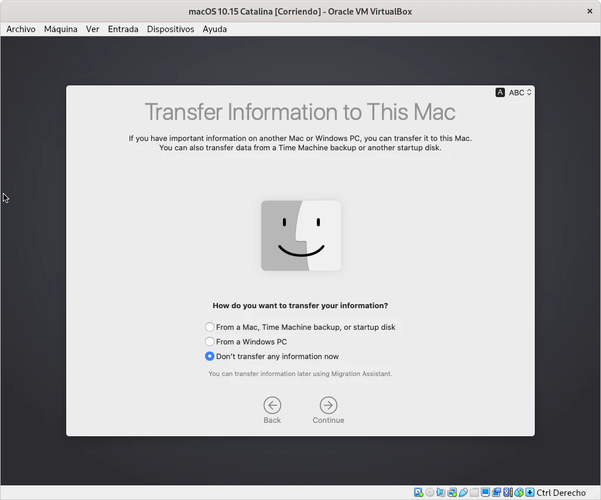Expand the Dispositivos menu

tap(170, 29)
